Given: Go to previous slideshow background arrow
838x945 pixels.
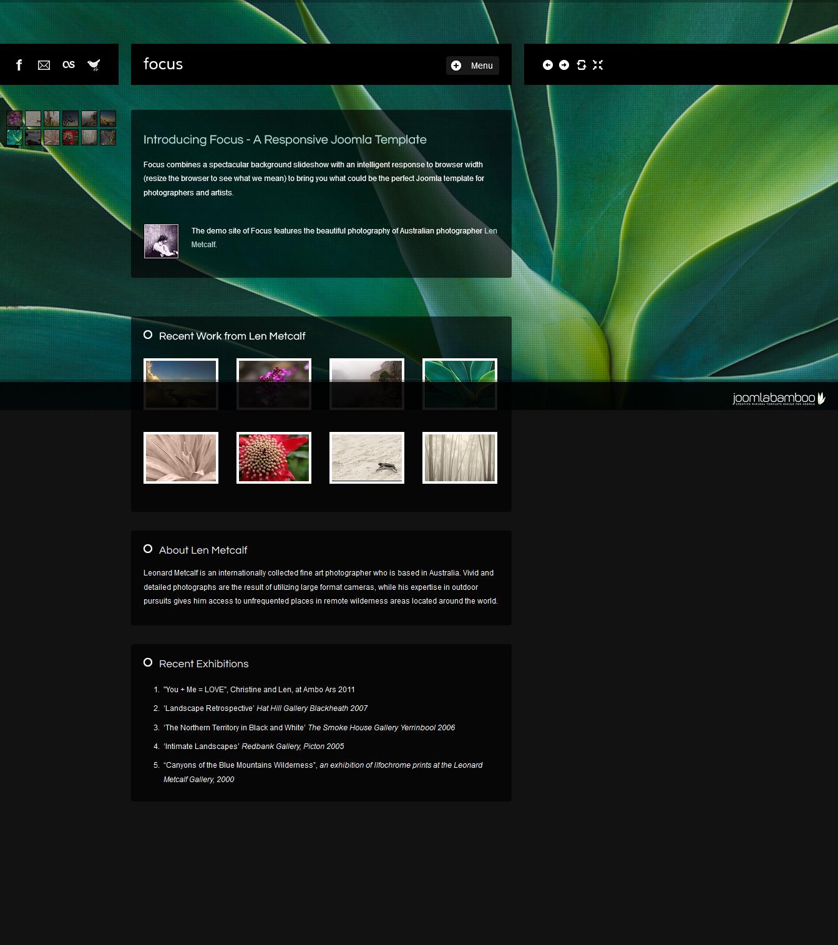Looking at the screenshot, I should [x=548, y=65].
